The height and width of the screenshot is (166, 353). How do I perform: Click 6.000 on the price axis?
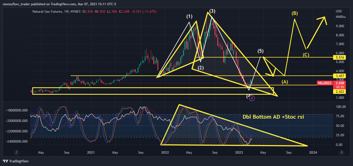click(340, 53)
